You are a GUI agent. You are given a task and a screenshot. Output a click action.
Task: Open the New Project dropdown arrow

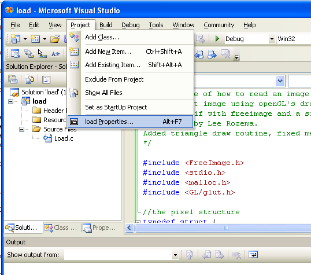pos(25,39)
